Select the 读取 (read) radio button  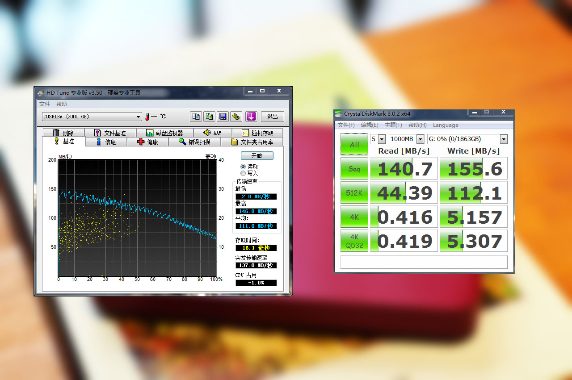pyautogui.click(x=243, y=167)
